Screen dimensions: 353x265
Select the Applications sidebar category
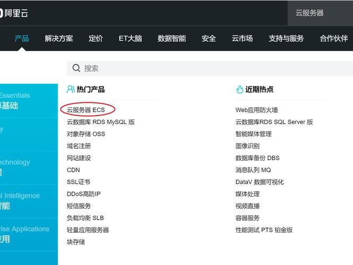pos(29,234)
